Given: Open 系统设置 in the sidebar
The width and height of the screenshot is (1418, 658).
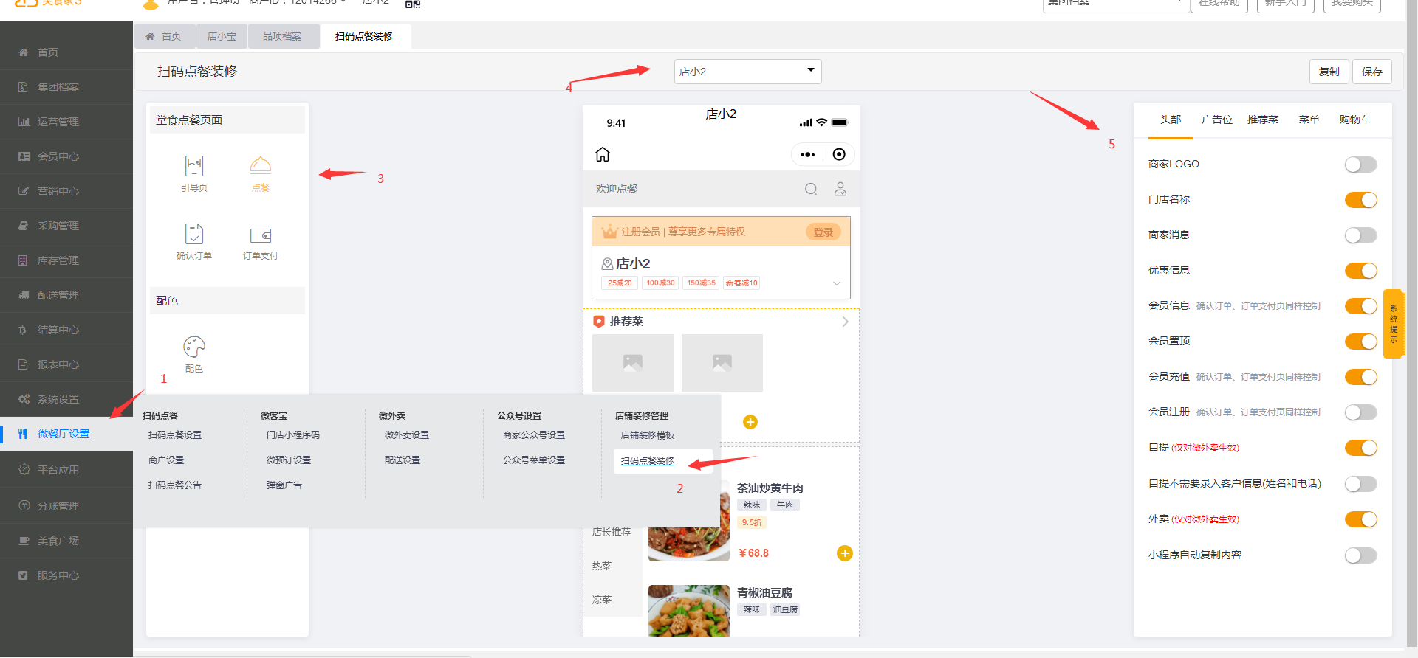Looking at the screenshot, I should [66, 399].
